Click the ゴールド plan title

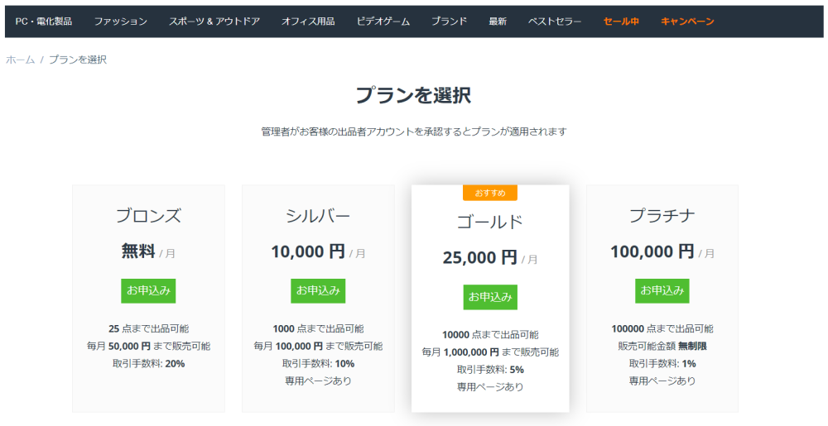click(x=490, y=222)
